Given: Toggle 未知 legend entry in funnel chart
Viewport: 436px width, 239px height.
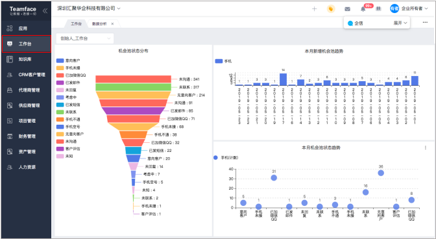Looking at the screenshot, I should 65,156.
